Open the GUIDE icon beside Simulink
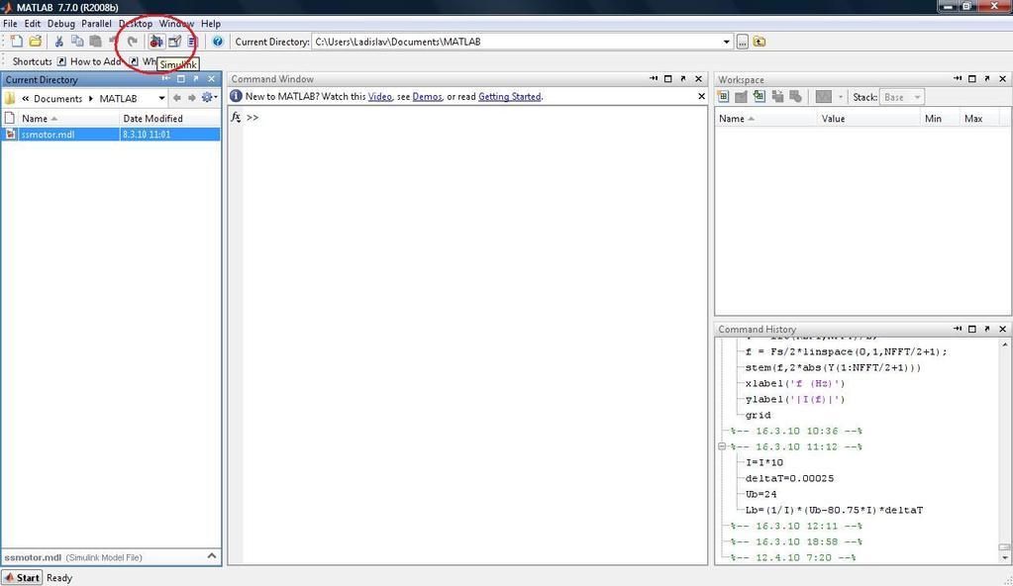 174,42
